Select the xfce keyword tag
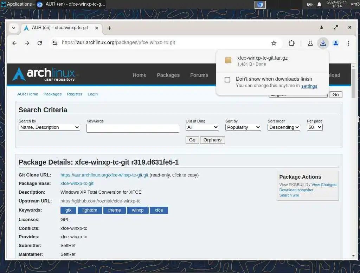360x273 pixels. point(159,210)
